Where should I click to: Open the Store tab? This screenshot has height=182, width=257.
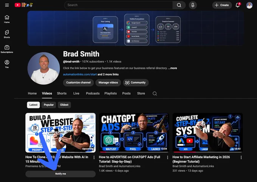141,93
